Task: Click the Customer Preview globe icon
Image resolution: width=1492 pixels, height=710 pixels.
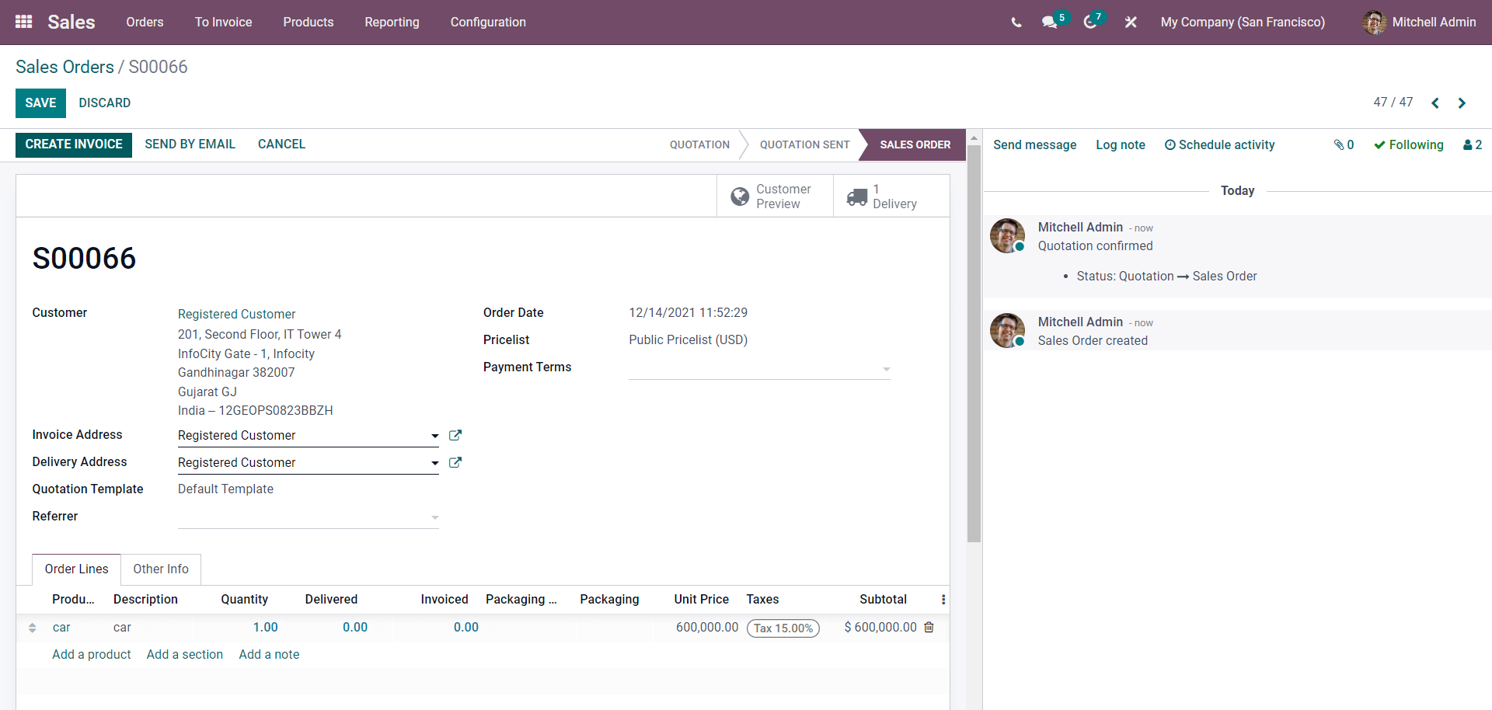Action: pyautogui.click(x=740, y=197)
